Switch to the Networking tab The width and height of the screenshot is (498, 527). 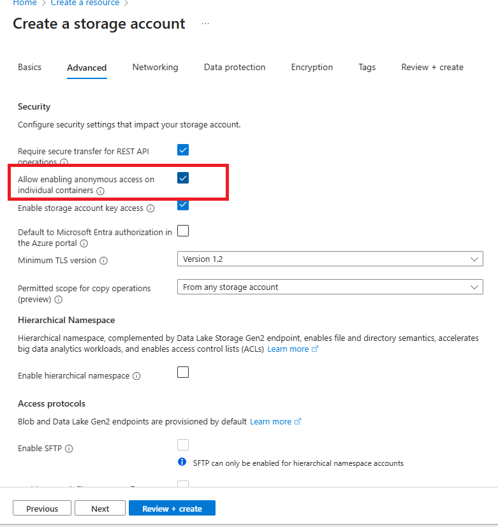click(x=155, y=67)
